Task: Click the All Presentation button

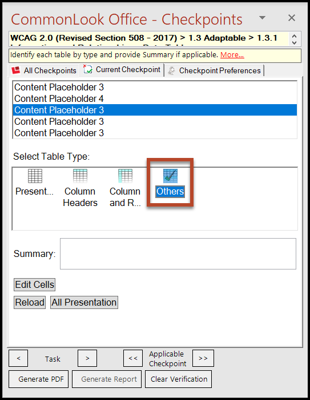Action: (x=84, y=303)
